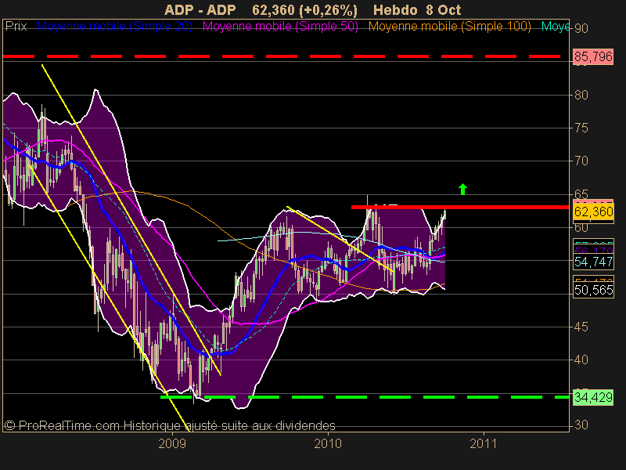The image size is (626, 470).
Task: Click the green 34,429 support price label
Action: [x=593, y=397]
